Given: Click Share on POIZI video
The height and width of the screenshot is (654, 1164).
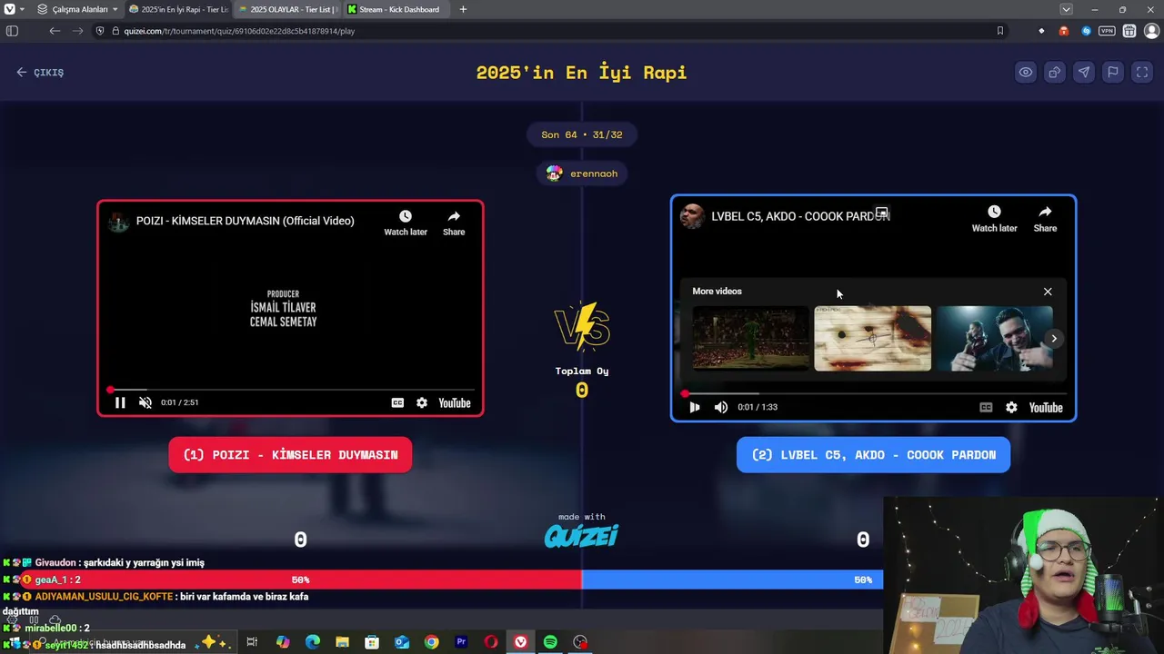Looking at the screenshot, I should [454, 223].
